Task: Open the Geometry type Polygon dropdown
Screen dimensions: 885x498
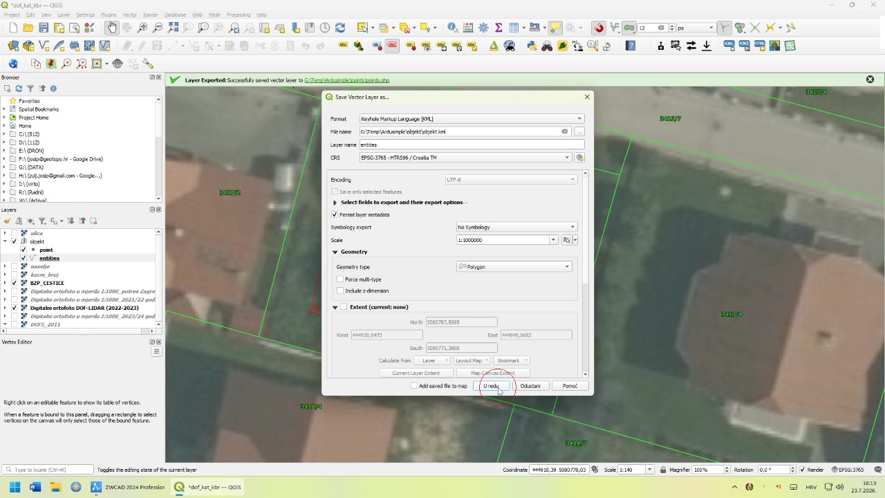Action: pyautogui.click(x=514, y=266)
